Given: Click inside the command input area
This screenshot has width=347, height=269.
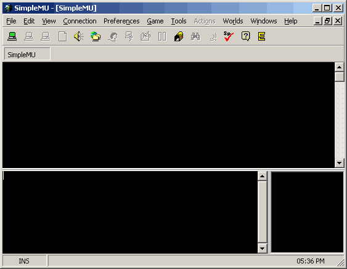Looking at the screenshot, I should pos(130,212).
